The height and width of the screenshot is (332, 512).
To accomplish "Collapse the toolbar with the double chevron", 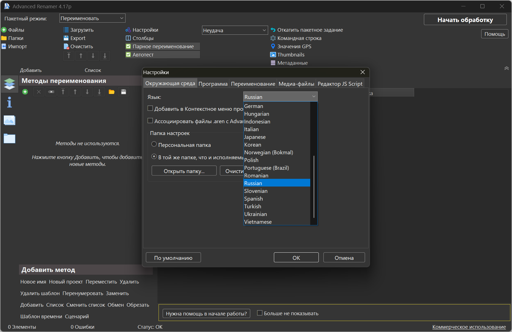I will click(x=506, y=68).
